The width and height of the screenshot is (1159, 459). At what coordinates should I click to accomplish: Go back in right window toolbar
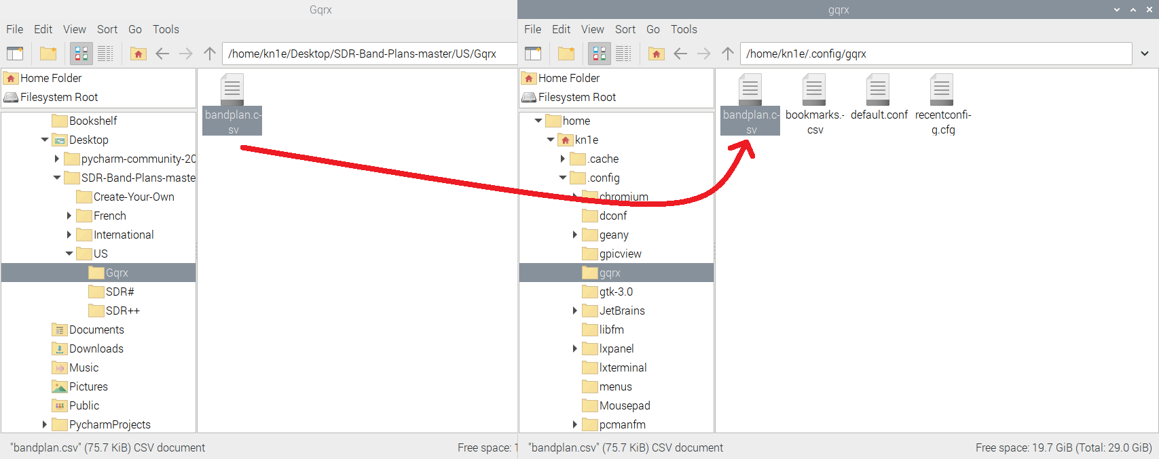pos(680,54)
